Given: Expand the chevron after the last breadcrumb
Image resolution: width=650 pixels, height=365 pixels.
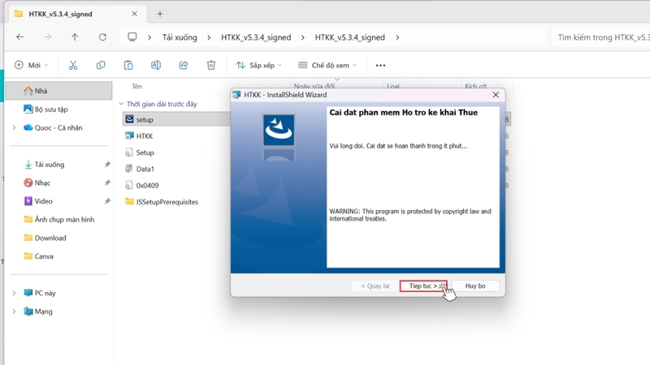Looking at the screenshot, I should [397, 37].
